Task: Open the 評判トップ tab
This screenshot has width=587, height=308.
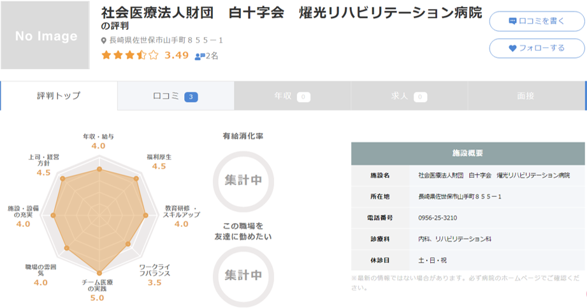Action: (x=59, y=96)
